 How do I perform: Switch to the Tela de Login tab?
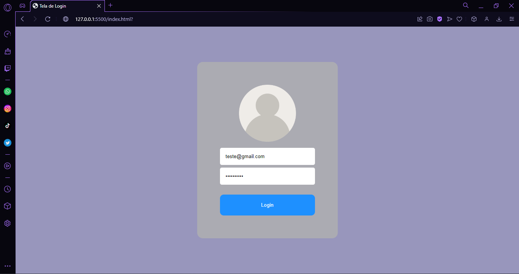pos(61,6)
